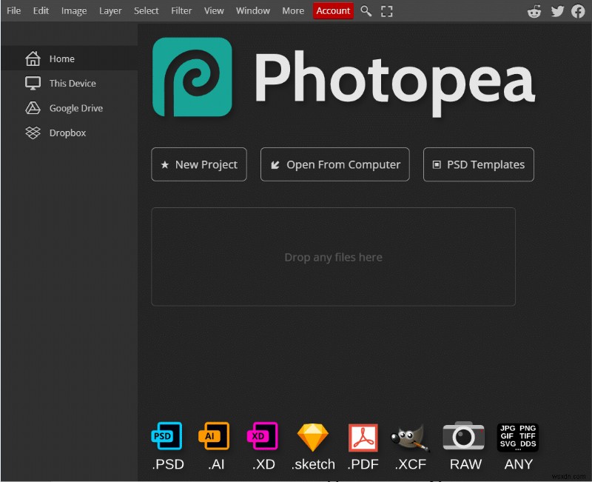This screenshot has height=482, width=592.
Task: Click the ANY label text
Action: 519,464
